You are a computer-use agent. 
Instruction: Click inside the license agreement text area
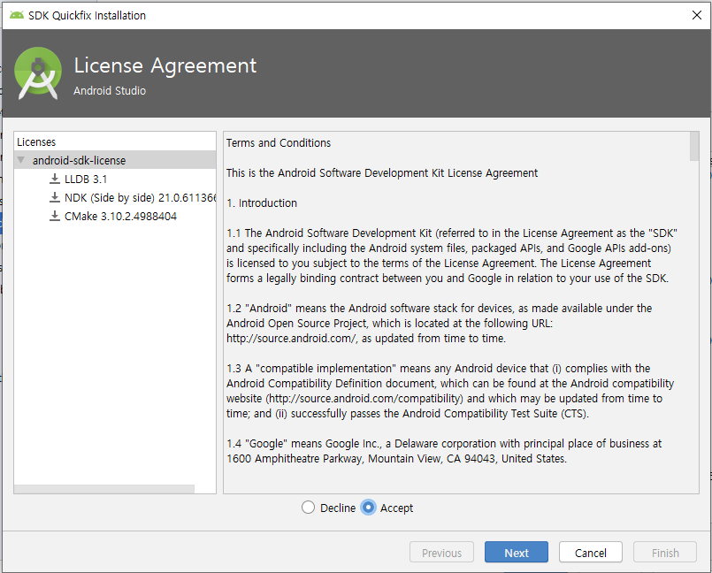point(451,309)
